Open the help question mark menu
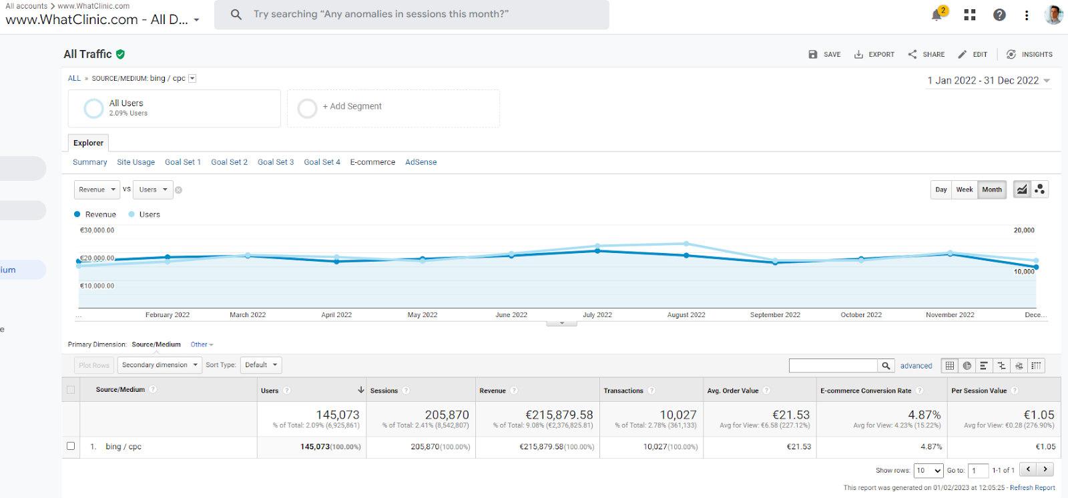 (999, 15)
